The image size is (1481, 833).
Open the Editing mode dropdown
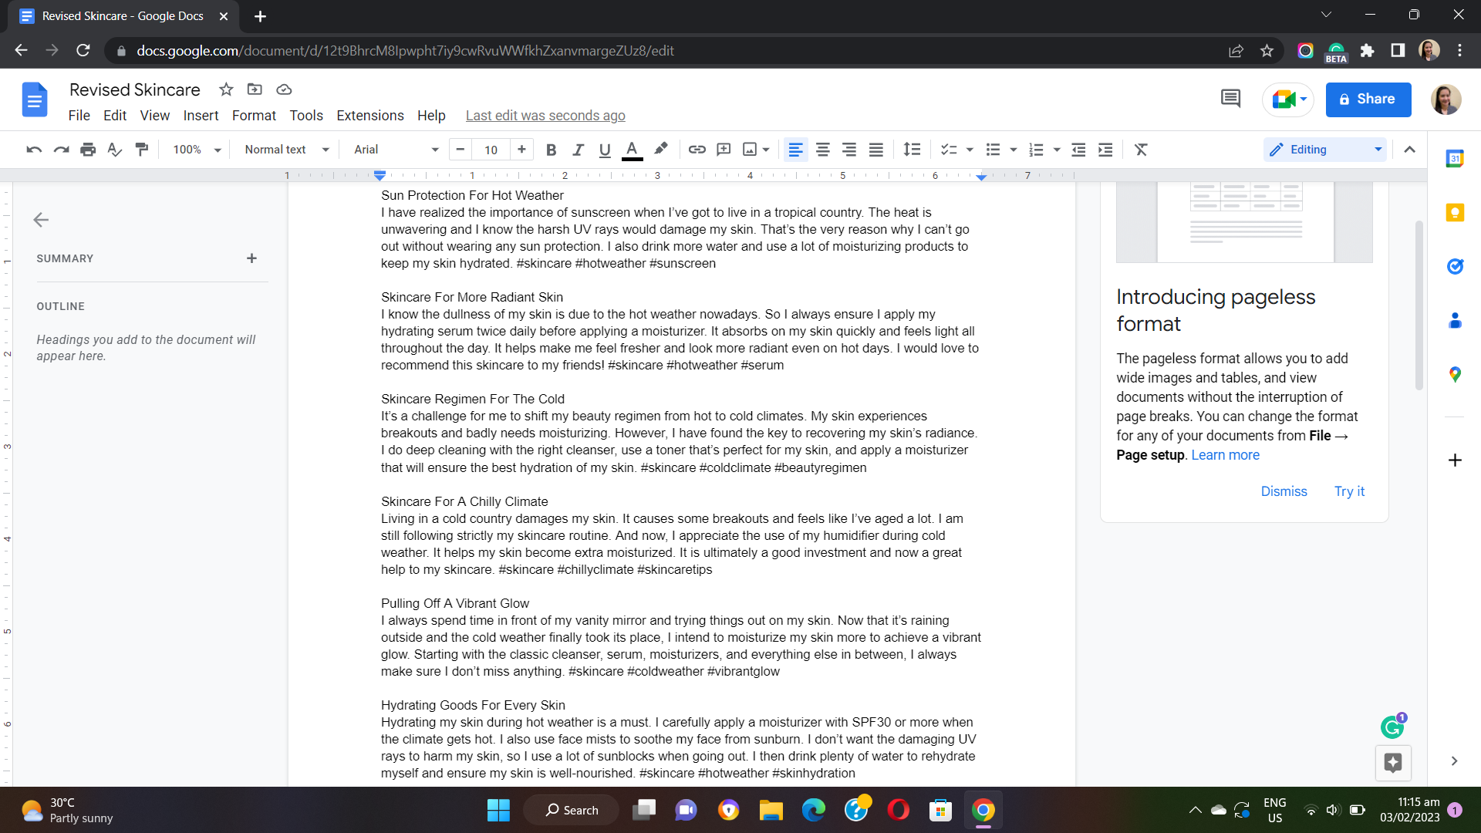(x=1324, y=150)
